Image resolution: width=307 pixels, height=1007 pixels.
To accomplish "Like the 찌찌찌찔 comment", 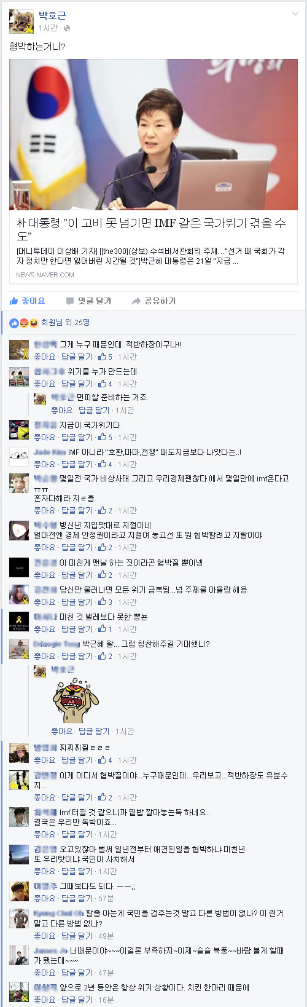I will (x=44, y=760).
